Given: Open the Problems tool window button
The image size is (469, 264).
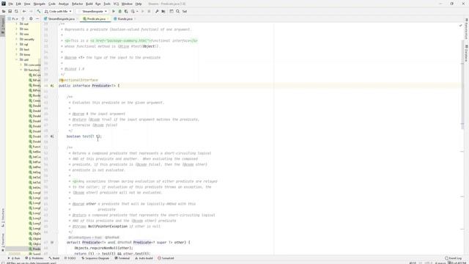Looking at the screenshot, I should tap(34, 258).
